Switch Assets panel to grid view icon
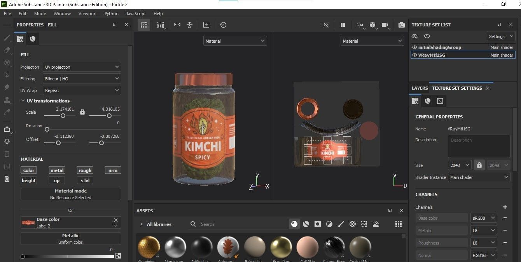The width and height of the screenshot is (521, 262). click(399, 224)
